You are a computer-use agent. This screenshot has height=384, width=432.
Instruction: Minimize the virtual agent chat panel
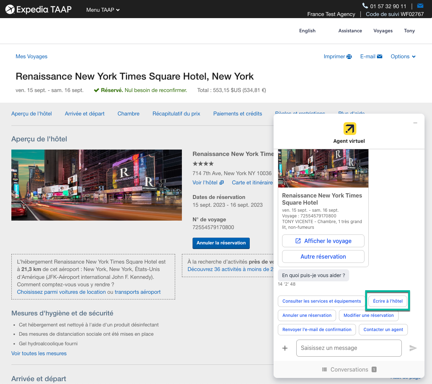[415, 123]
